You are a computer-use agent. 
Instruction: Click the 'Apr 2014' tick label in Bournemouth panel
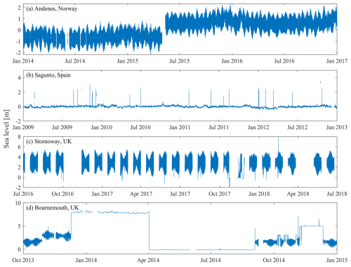(x=148, y=260)
